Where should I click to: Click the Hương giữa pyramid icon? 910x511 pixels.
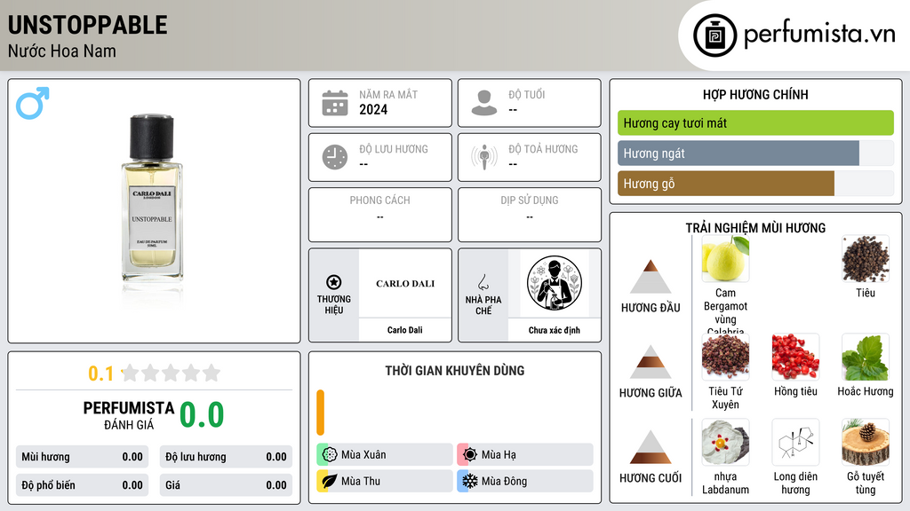click(x=651, y=362)
